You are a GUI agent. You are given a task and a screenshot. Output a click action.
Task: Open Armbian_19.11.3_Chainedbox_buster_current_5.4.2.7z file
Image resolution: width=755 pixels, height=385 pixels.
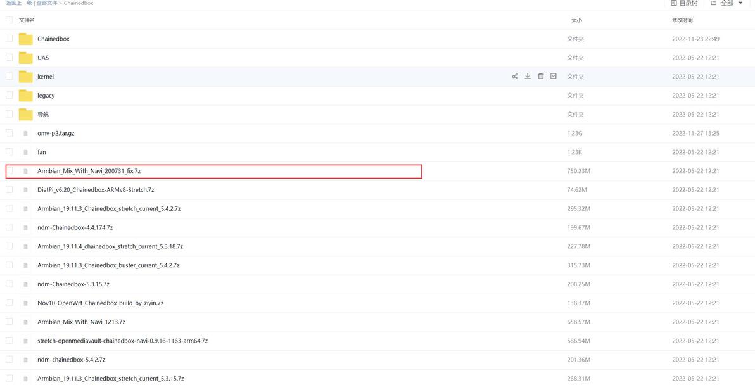pos(108,265)
